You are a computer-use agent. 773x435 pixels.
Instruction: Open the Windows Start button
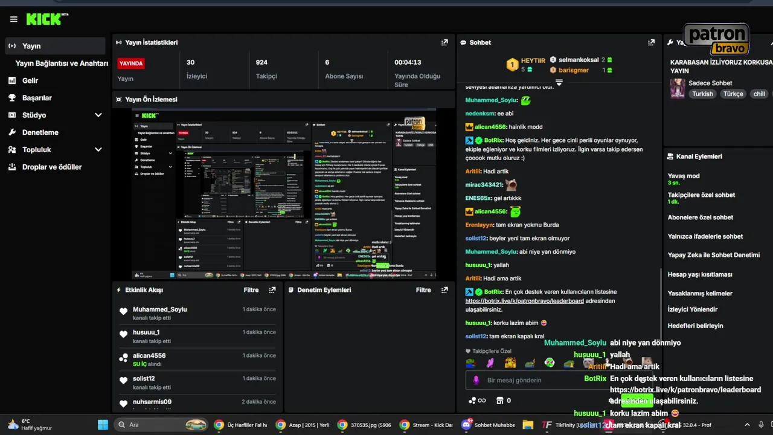103,425
